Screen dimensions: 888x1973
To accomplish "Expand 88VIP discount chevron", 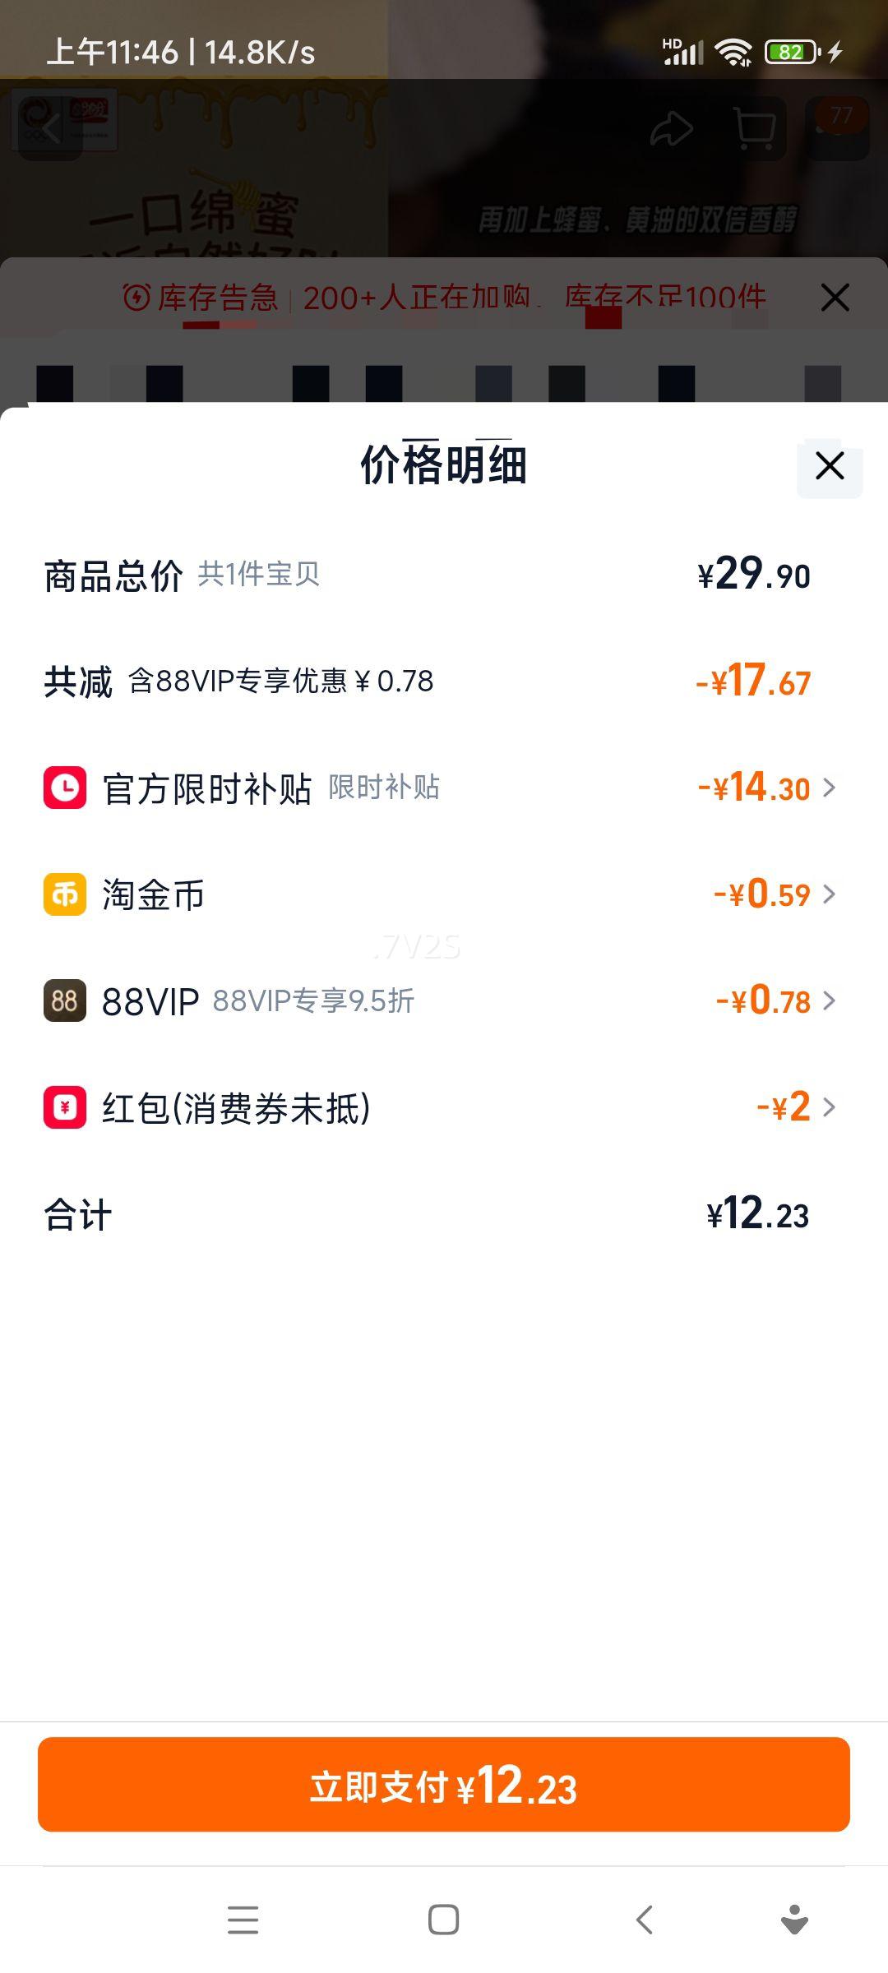I will coord(829,1000).
